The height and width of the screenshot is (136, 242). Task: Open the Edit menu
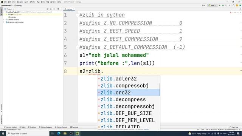coord(9,2)
